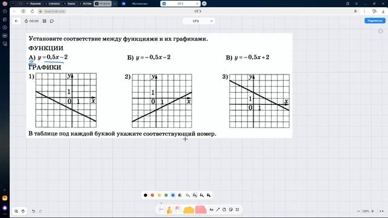Open the orange app in browser sidebar
388x218 pixels.
5,198
